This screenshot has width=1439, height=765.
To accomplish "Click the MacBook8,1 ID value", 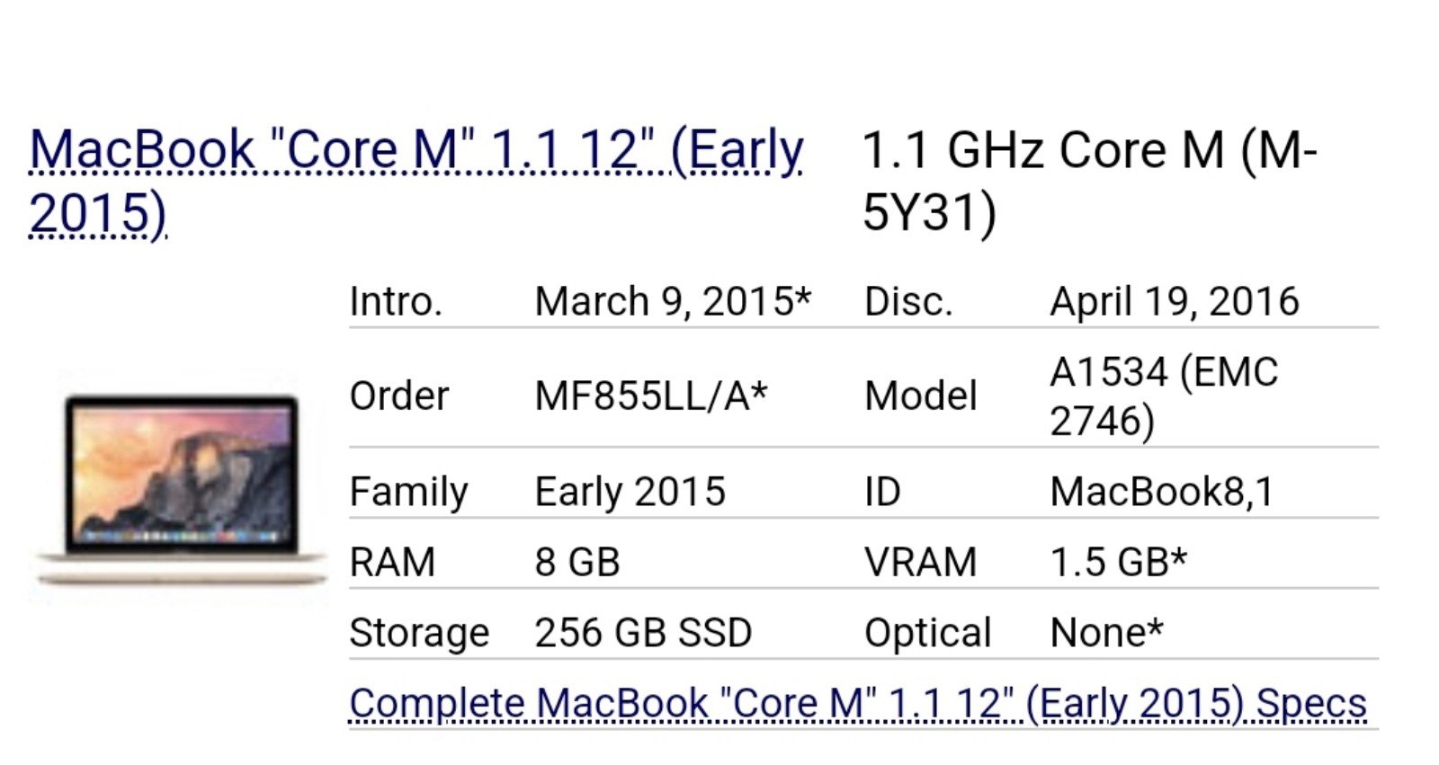I will (1162, 492).
